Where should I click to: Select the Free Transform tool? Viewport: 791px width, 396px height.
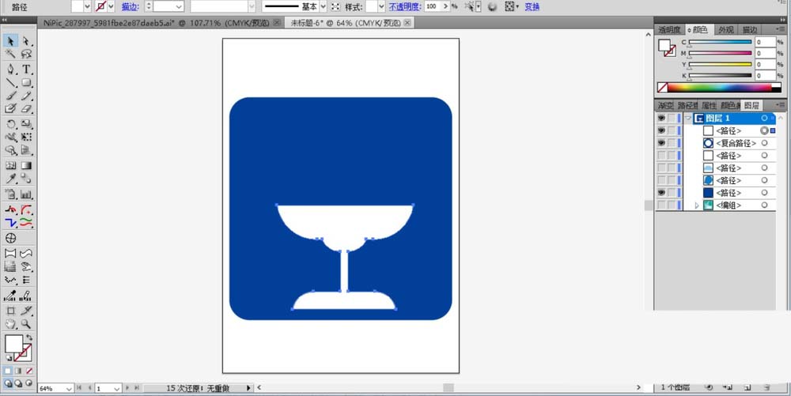[26, 137]
